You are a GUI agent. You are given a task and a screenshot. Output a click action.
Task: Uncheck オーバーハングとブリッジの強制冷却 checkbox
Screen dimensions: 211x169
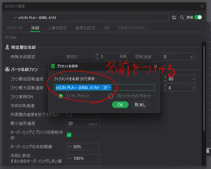69,135
